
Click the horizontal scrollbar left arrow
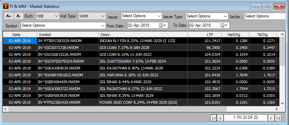[x=5, y=109]
